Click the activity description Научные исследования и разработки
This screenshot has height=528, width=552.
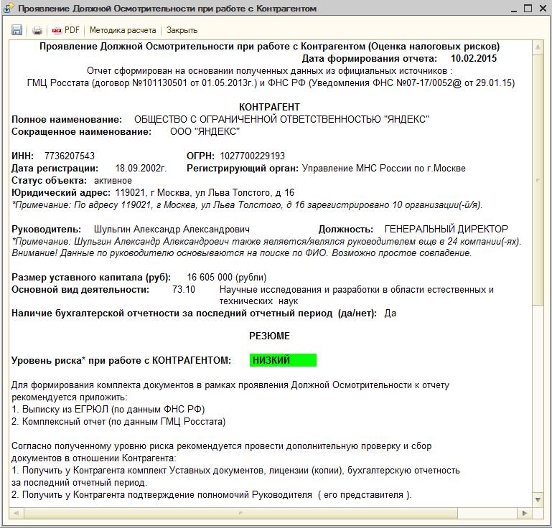click(x=357, y=295)
